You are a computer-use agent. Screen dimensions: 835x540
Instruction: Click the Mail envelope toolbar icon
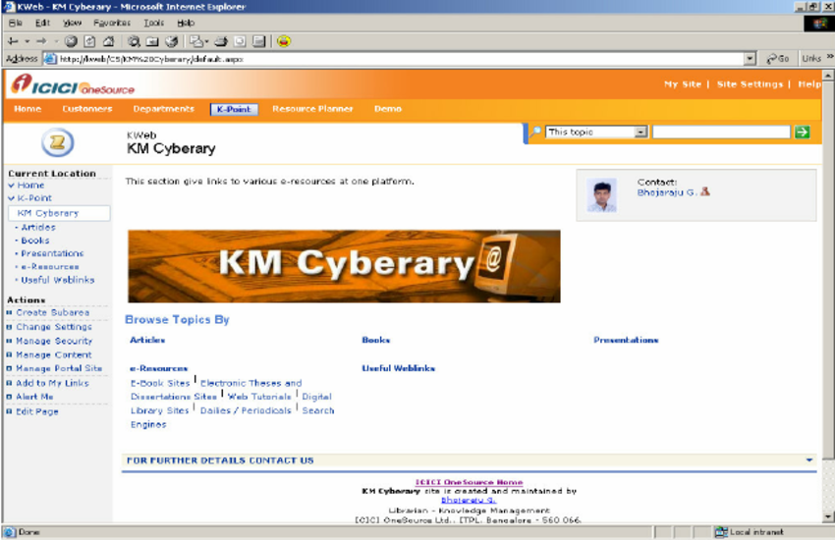[196, 41]
